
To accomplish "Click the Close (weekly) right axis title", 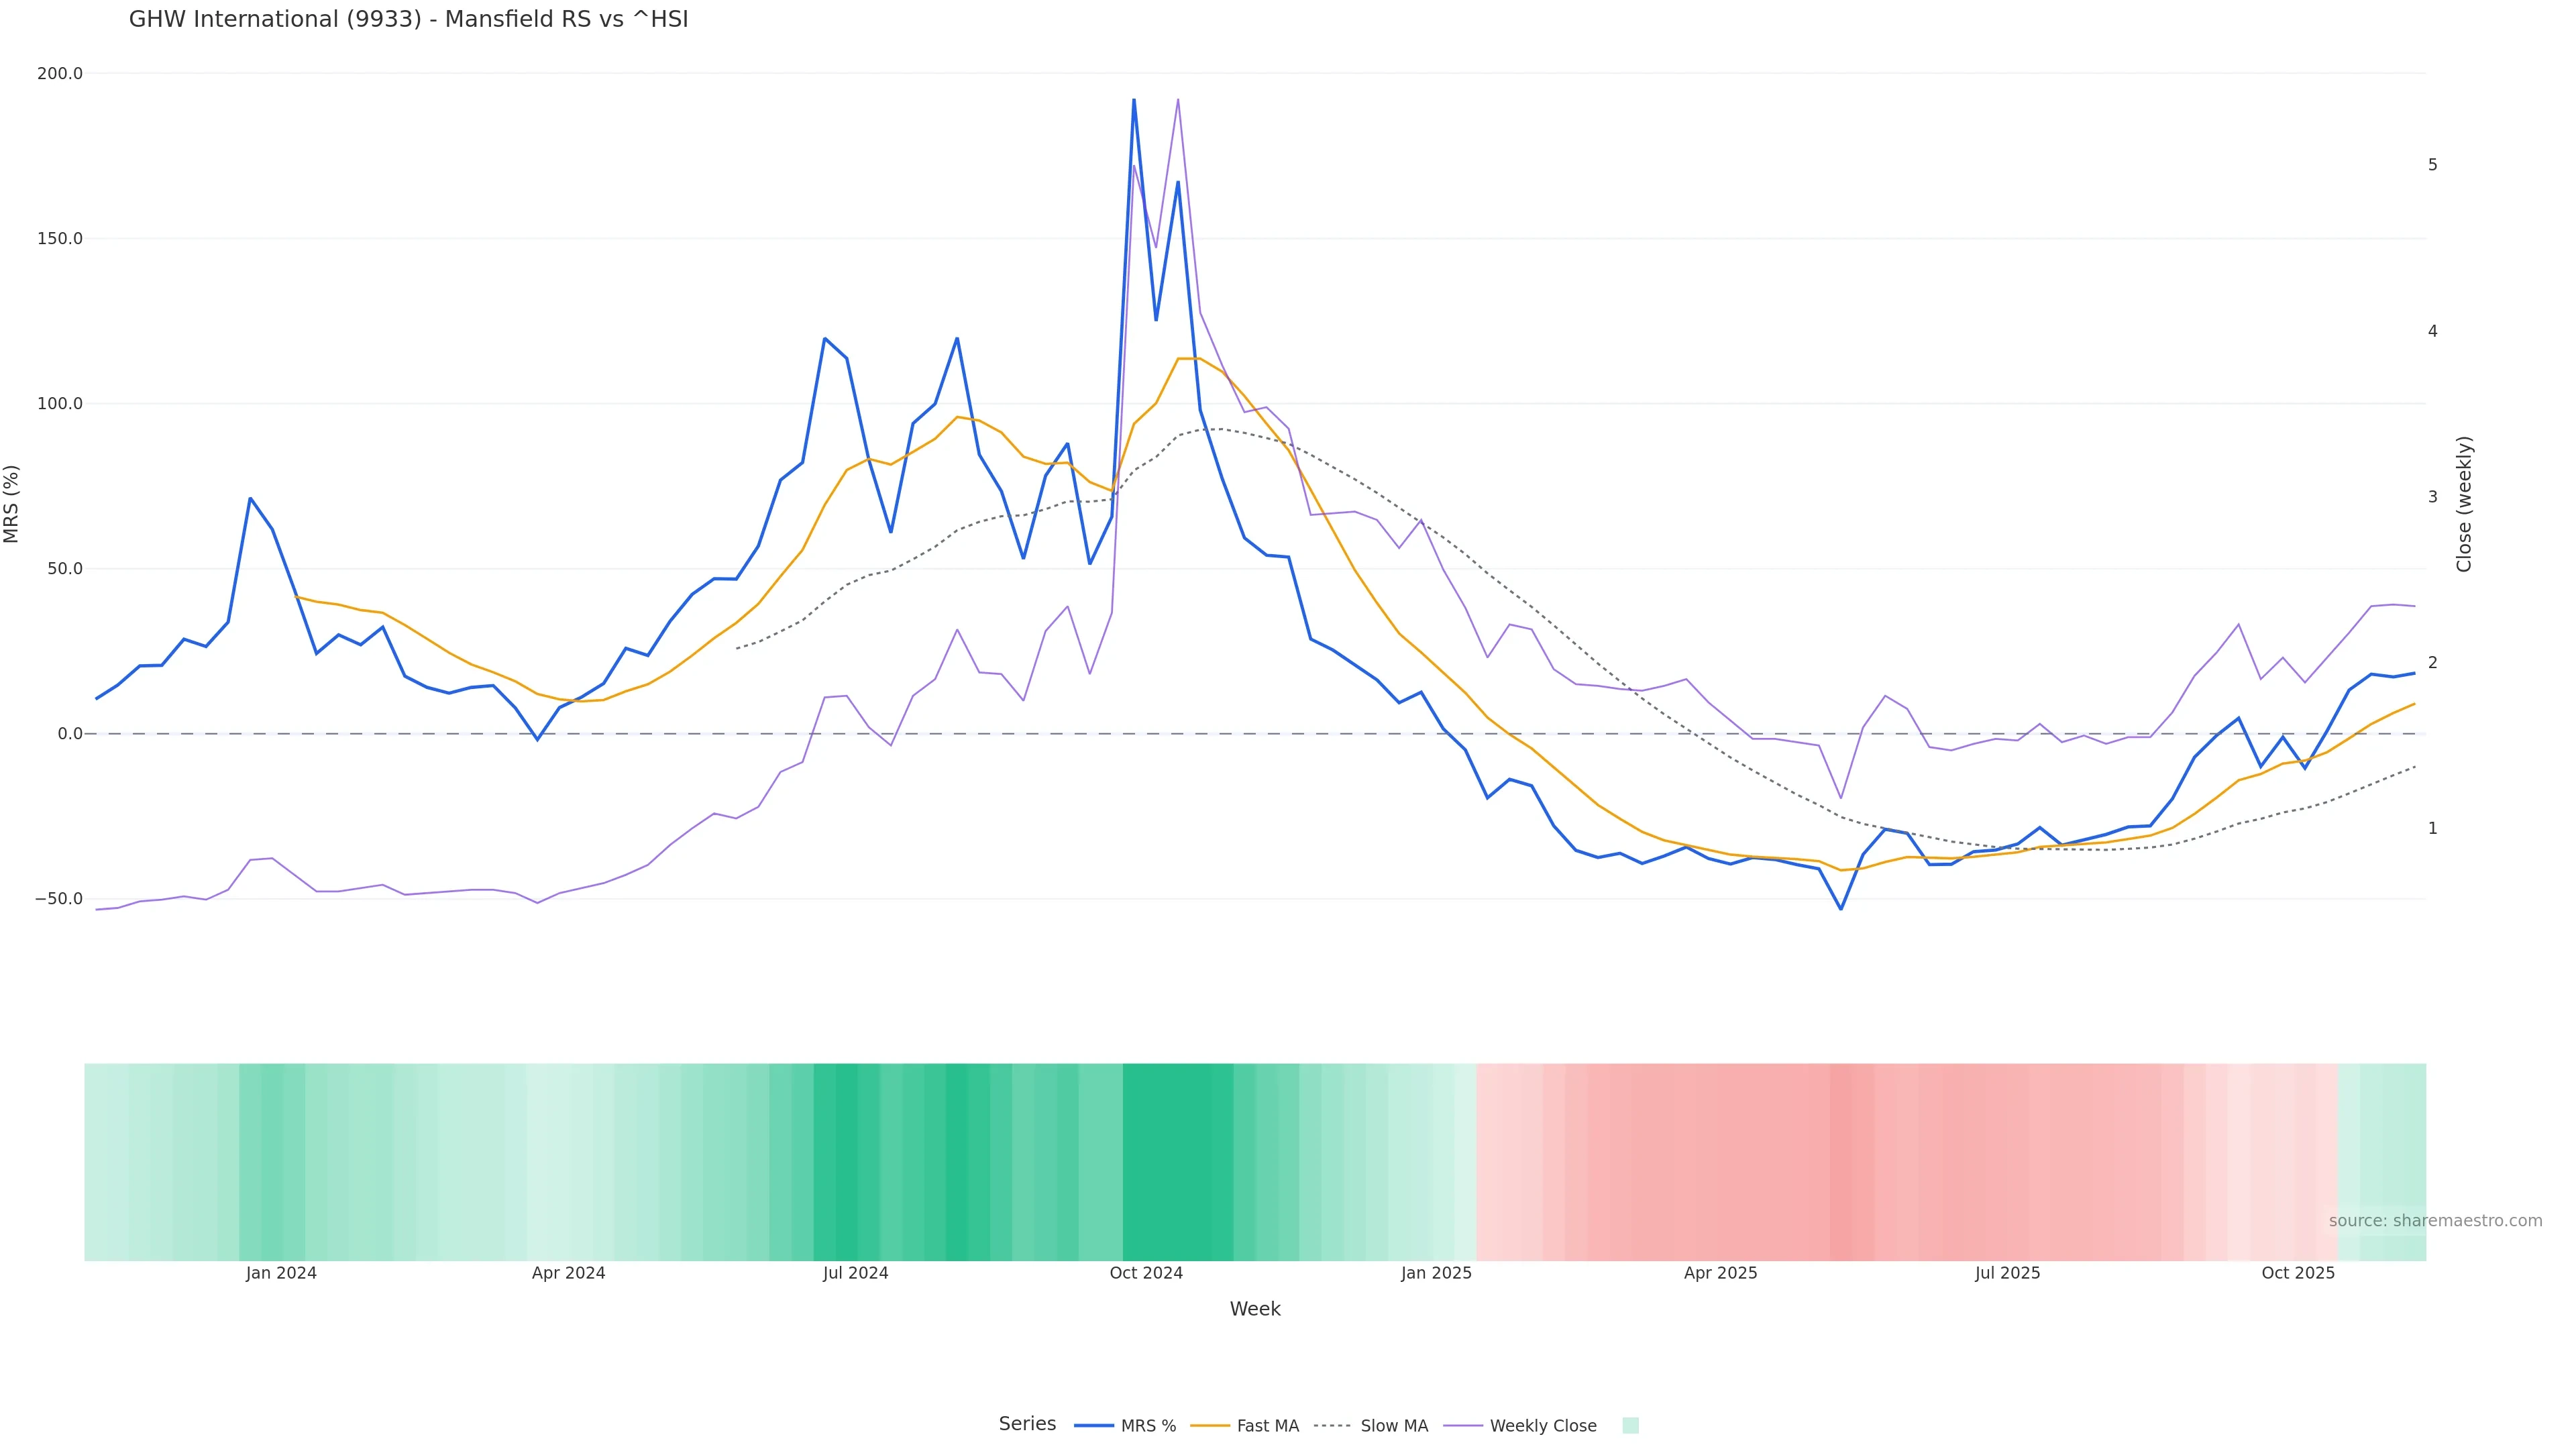I will [x=2464, y=504].
